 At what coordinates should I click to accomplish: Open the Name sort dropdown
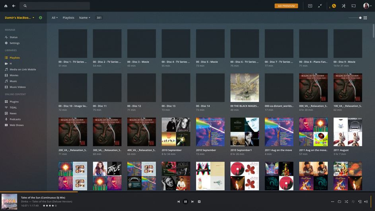click(x=85, y=18)
